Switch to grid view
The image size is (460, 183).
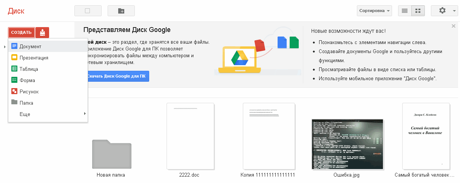pyautogui.click(x=418, y=11)
